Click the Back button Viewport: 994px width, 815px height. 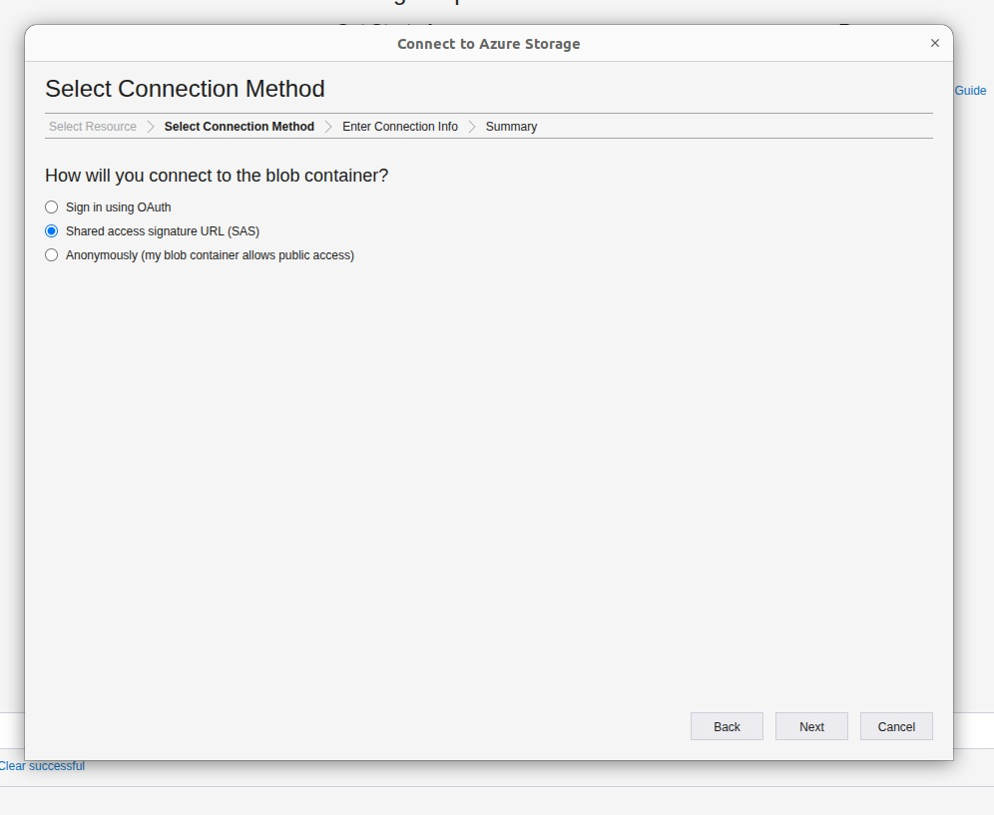point(727,726)
